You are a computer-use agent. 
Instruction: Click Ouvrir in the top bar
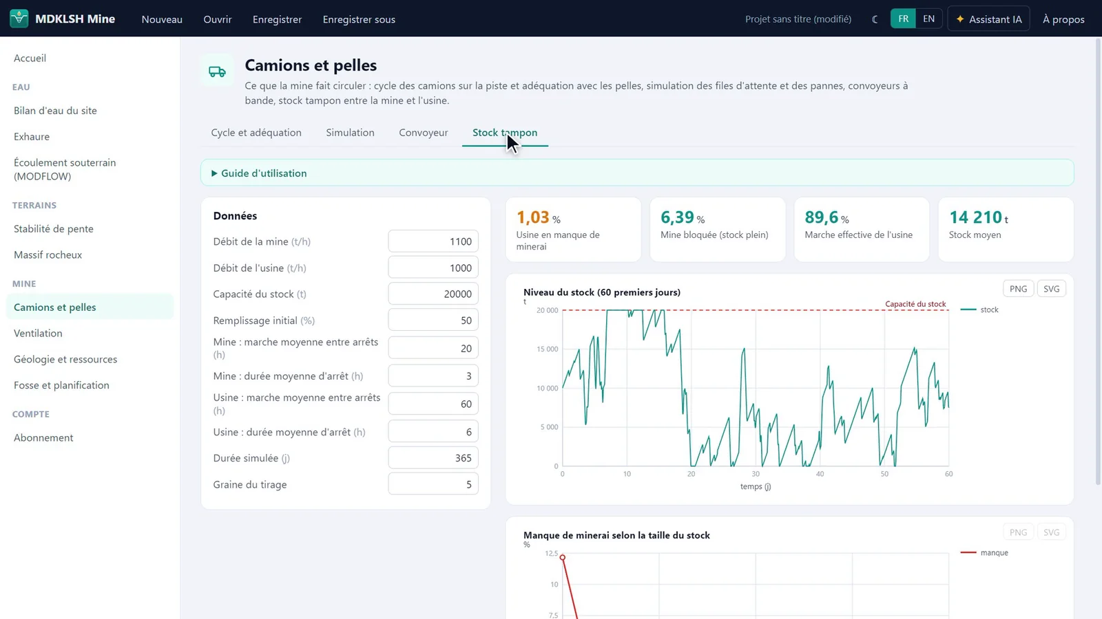point(218,19)
